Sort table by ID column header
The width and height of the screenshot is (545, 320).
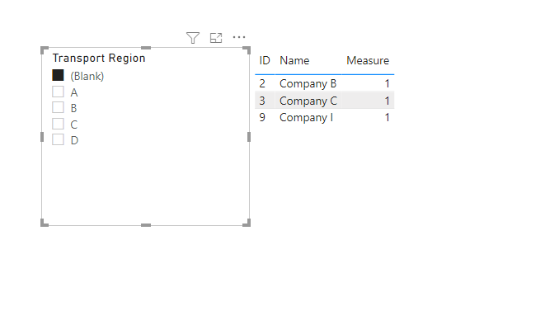click(265, 60)
